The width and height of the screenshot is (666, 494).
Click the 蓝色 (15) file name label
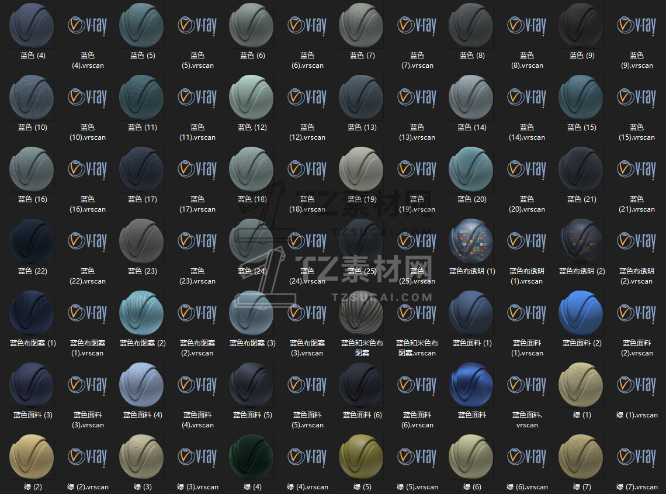581,127
